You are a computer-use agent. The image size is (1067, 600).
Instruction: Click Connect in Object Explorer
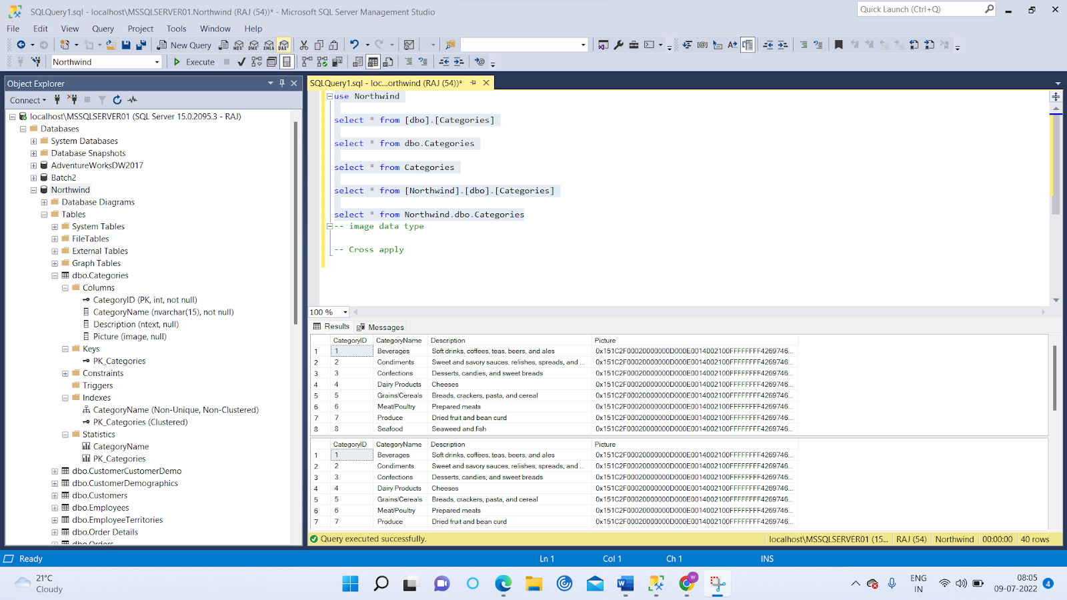27,100
